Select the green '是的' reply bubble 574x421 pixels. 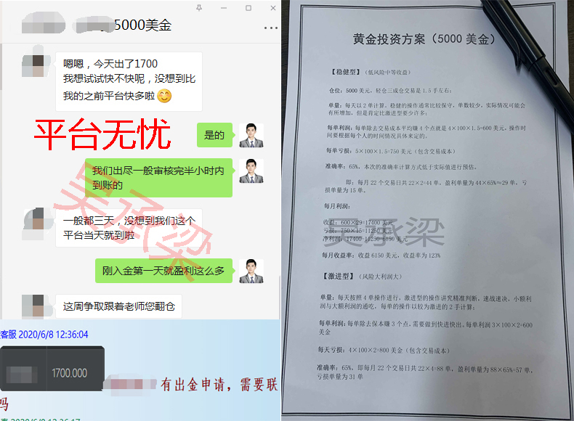click(x=214, y=135)
